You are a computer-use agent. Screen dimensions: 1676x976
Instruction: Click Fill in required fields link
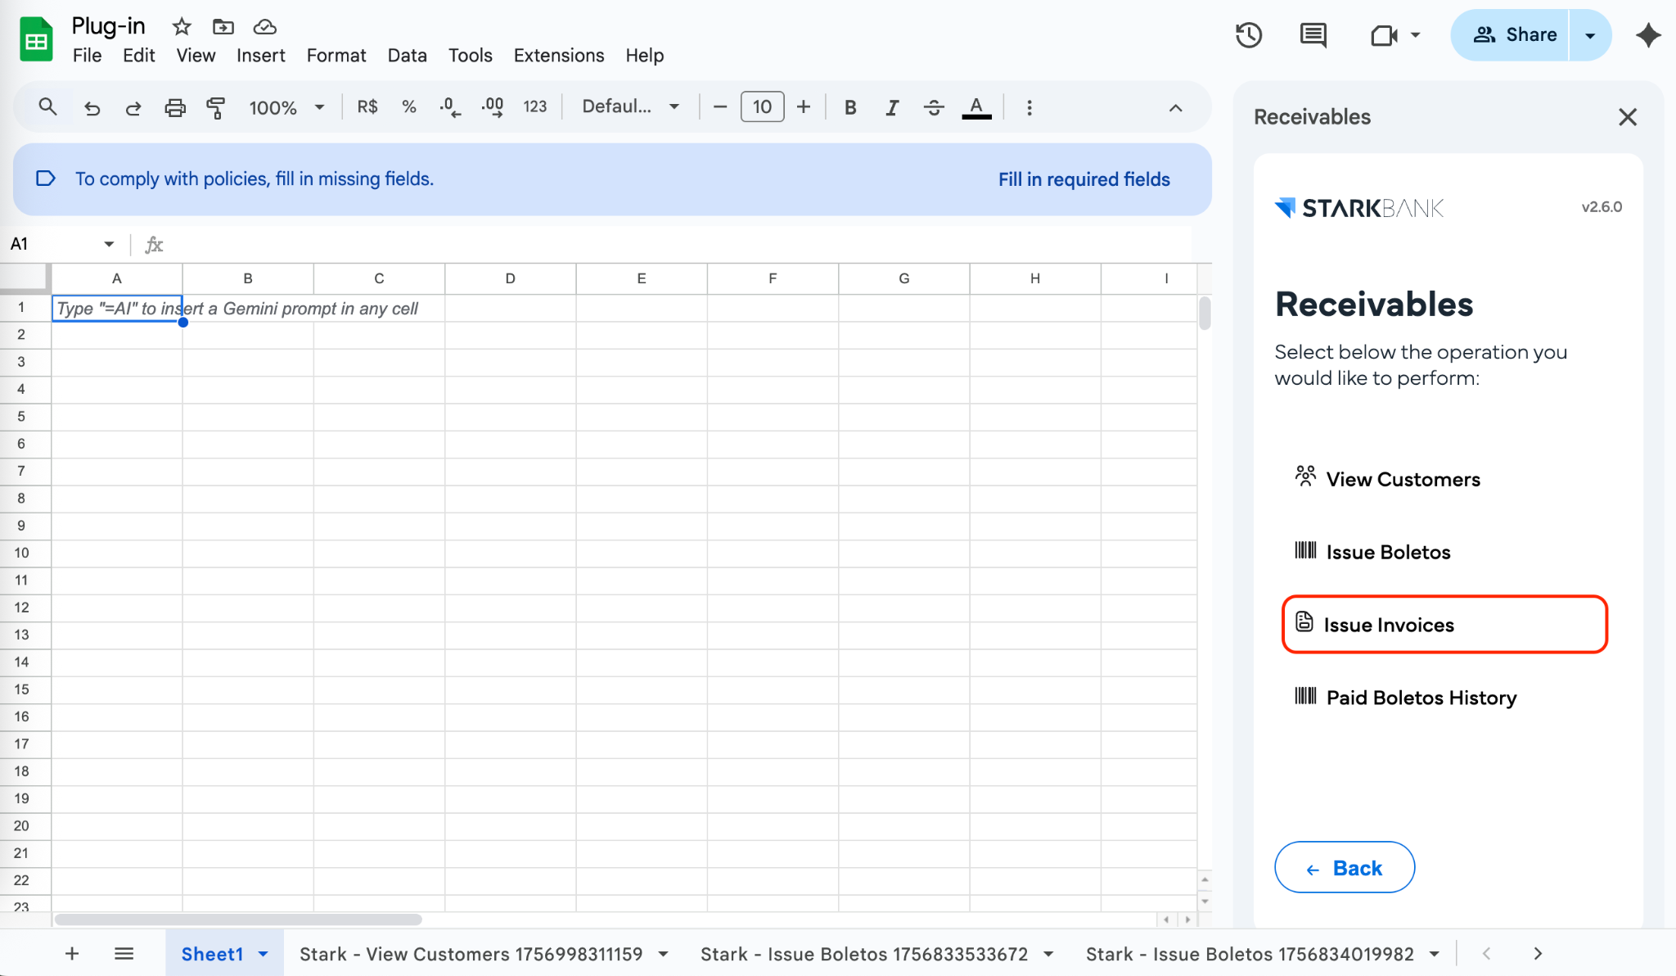pyautogui.click(x=1084, y=179)
